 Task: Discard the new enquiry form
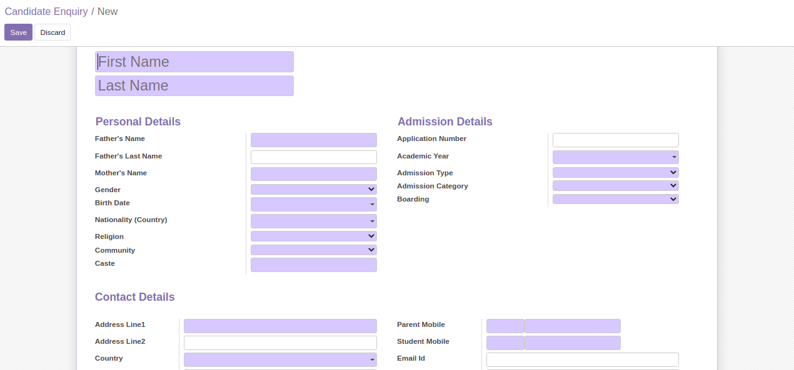(53, 32)
